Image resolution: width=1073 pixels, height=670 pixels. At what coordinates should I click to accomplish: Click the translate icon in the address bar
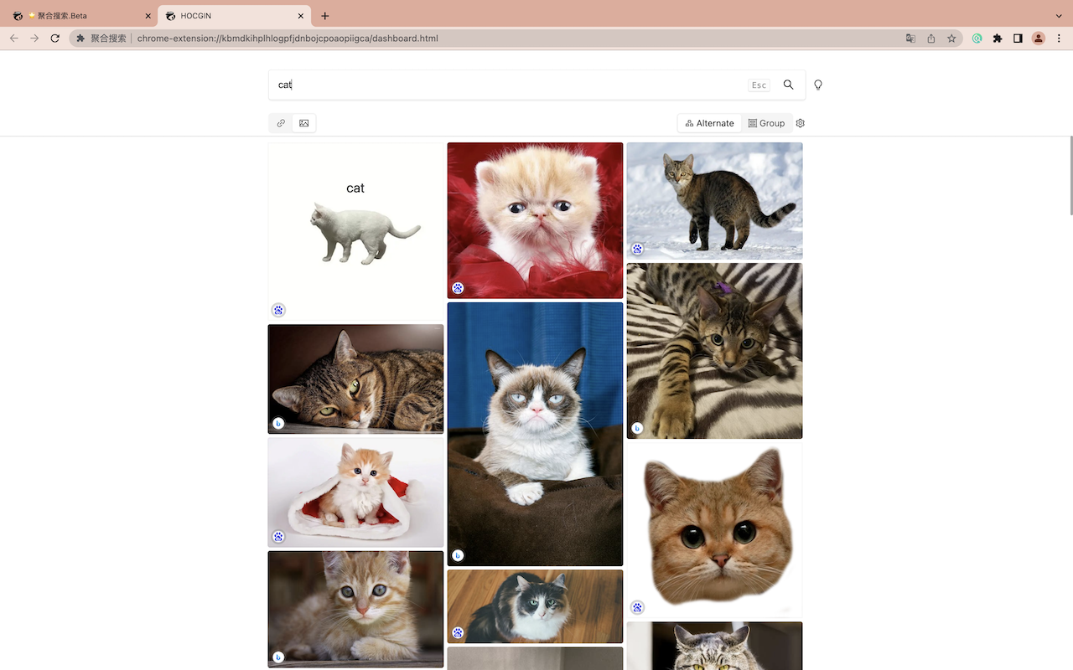910,38
